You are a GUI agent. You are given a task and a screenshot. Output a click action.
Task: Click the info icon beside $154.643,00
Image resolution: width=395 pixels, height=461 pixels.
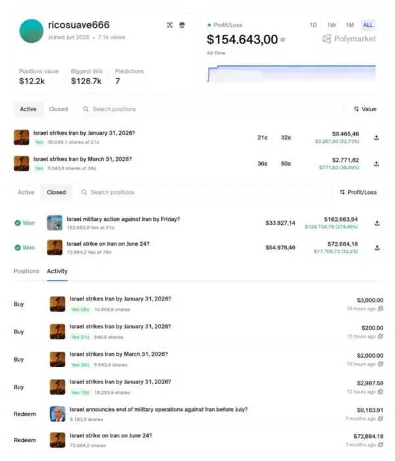pos(283,40)
